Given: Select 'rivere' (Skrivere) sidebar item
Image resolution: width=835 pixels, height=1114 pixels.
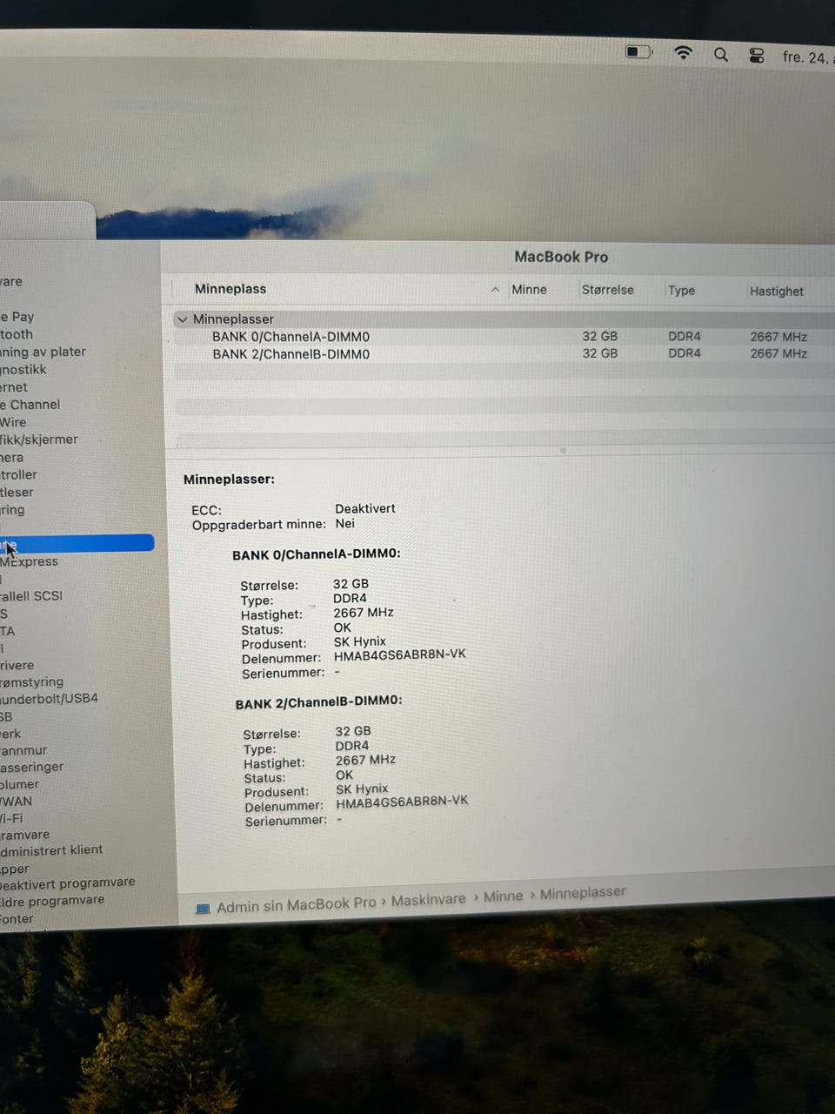Looking at the screenshot, I should click(x=17, y=665).
